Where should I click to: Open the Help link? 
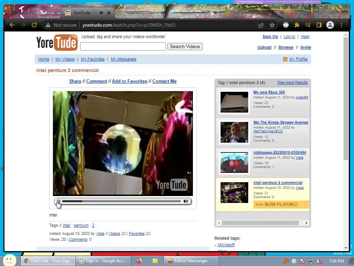(x=305, y=37)
